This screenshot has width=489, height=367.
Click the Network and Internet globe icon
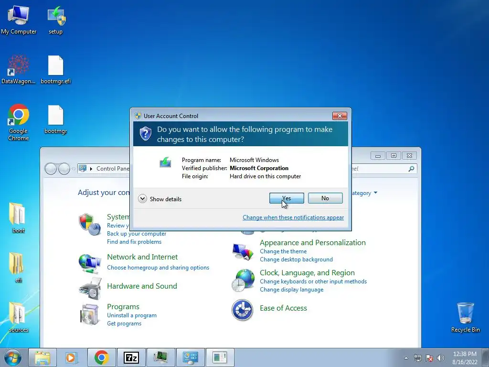89,263
